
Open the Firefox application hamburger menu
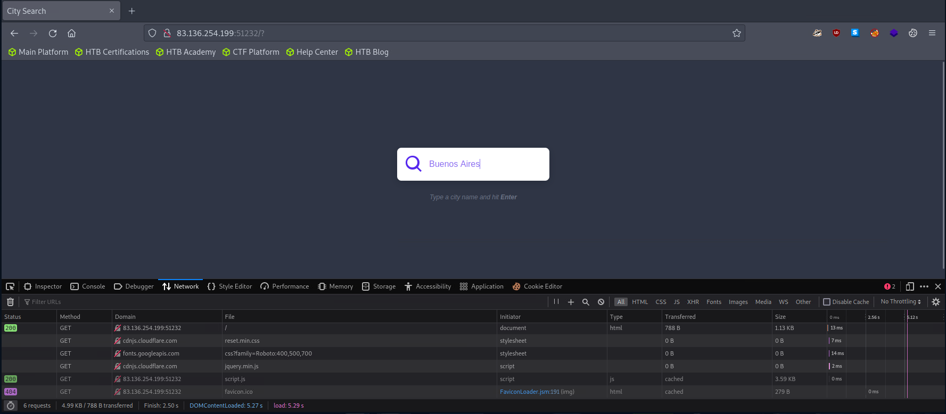932,33
